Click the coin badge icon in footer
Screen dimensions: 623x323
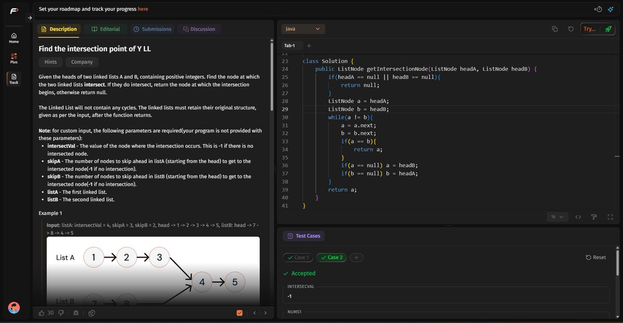(x=91, y=313)
